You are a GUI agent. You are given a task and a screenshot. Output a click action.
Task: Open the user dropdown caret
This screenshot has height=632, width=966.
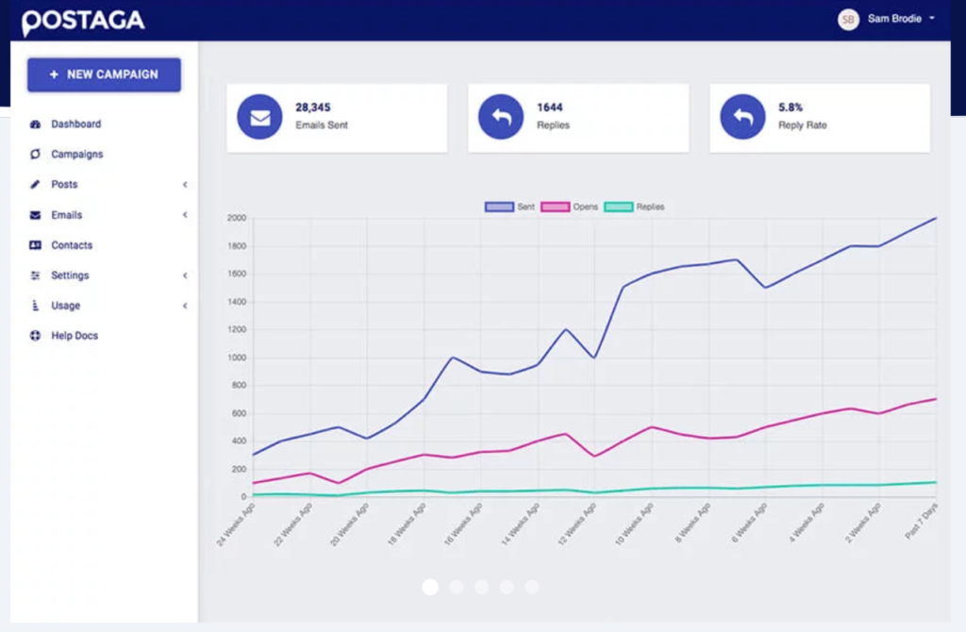932,18
